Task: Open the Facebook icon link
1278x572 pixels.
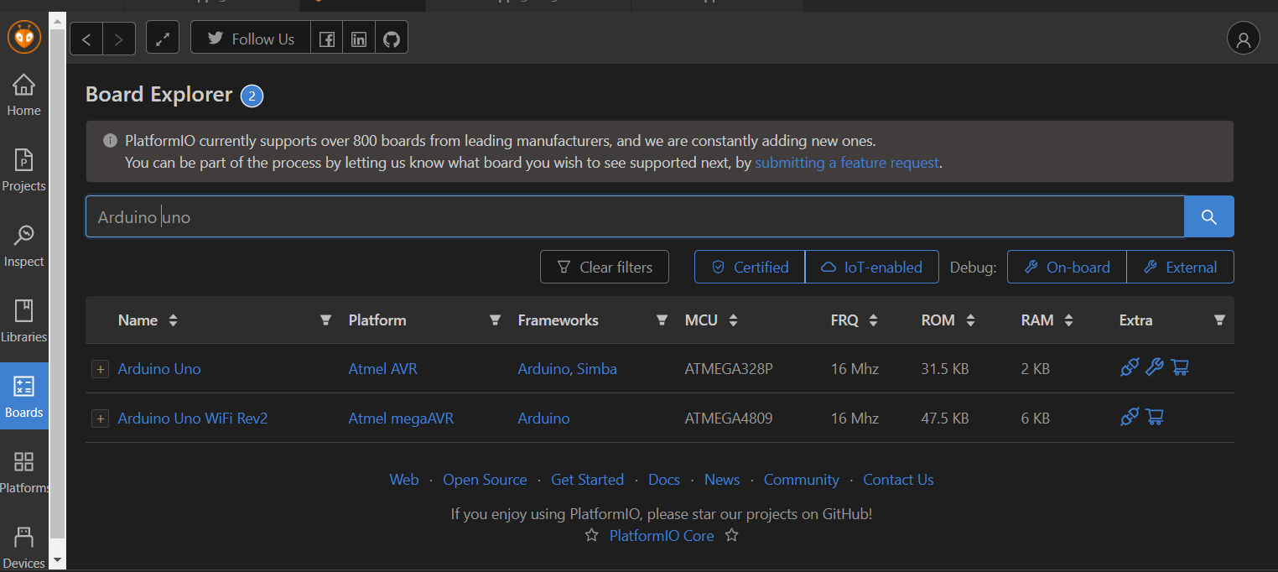Action: [x=327, y=39]
